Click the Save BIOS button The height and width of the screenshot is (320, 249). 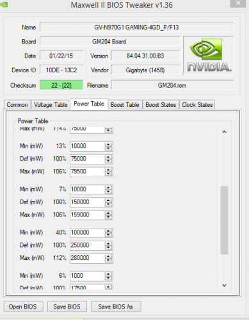[x=67, y=307]
